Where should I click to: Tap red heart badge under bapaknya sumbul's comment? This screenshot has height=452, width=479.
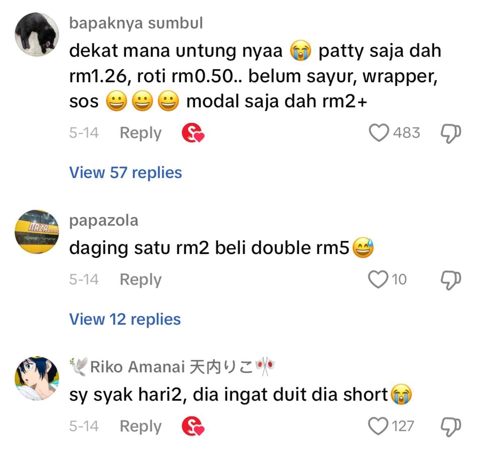click(193, 133)
